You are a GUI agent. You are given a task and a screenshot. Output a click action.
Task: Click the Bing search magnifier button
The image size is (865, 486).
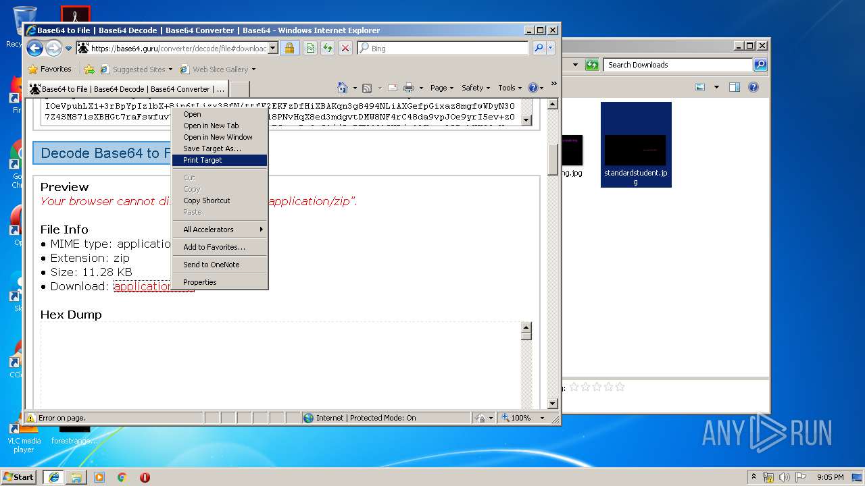point(539,48)
